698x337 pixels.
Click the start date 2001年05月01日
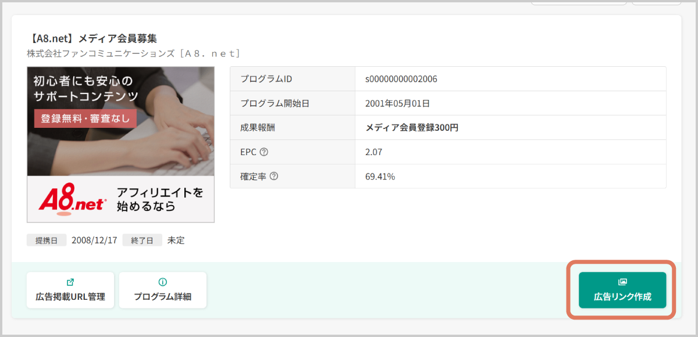tap(397, 103)
